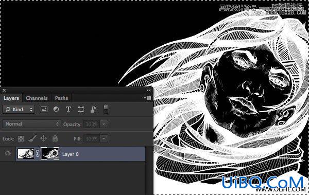Select the Layer 0 name text
This screenshot has width=309, height=195.
[71, 154]
